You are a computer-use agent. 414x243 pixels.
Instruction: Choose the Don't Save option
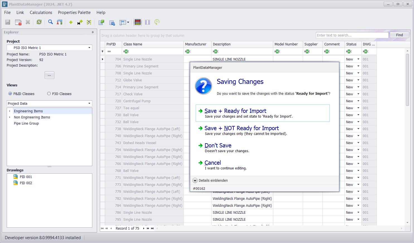[263, 148]
